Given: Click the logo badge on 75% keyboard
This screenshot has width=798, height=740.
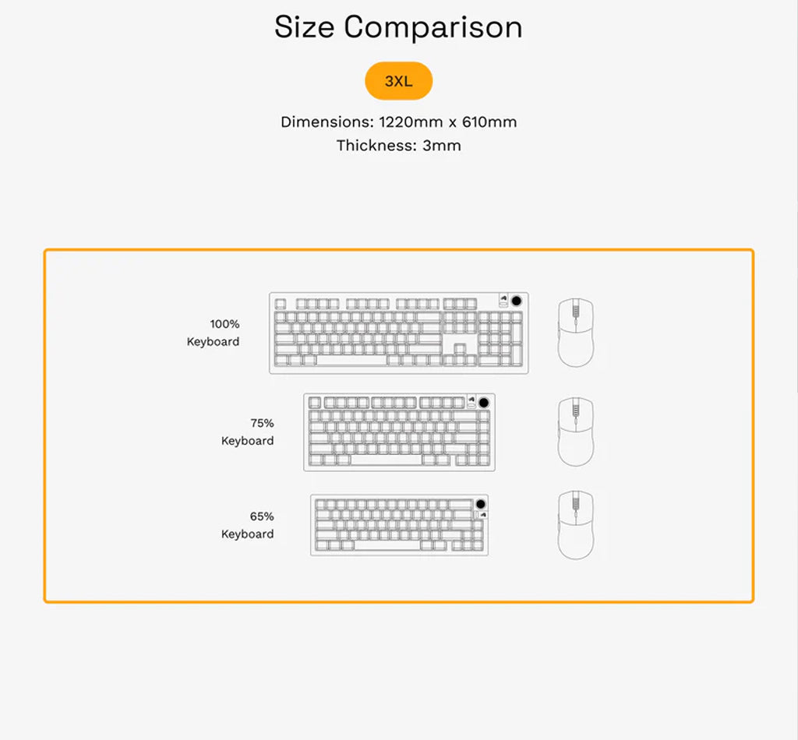Looking at the screenshot, I should pos(471,402).
